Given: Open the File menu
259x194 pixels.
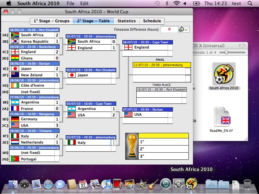Looking at the screenshot, I should [x=71, y=3].
